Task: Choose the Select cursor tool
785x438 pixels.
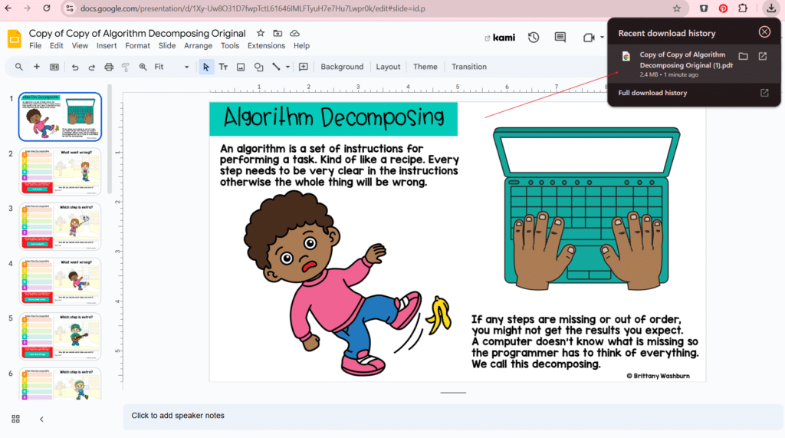Action: click(x=205, y=67)
